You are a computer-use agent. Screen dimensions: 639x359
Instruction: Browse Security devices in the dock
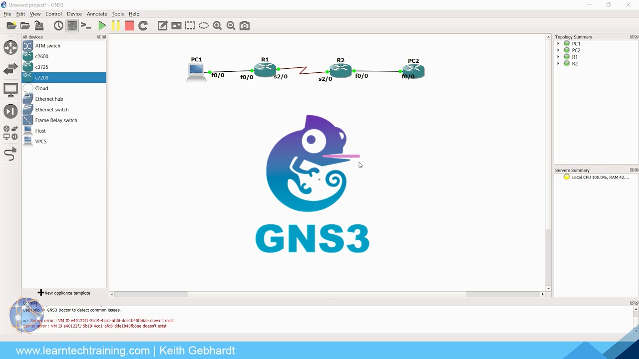click(x=10, y=111)
